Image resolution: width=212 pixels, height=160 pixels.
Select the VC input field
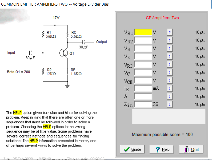pos(143,72)
